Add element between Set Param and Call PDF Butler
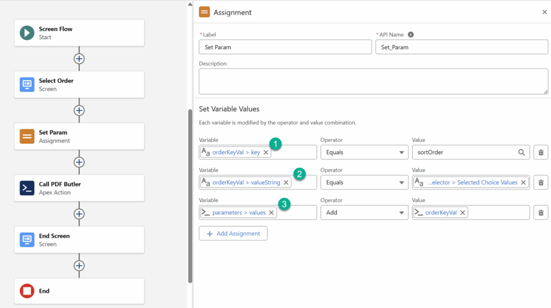551x308 pixels. click(79, 162)
